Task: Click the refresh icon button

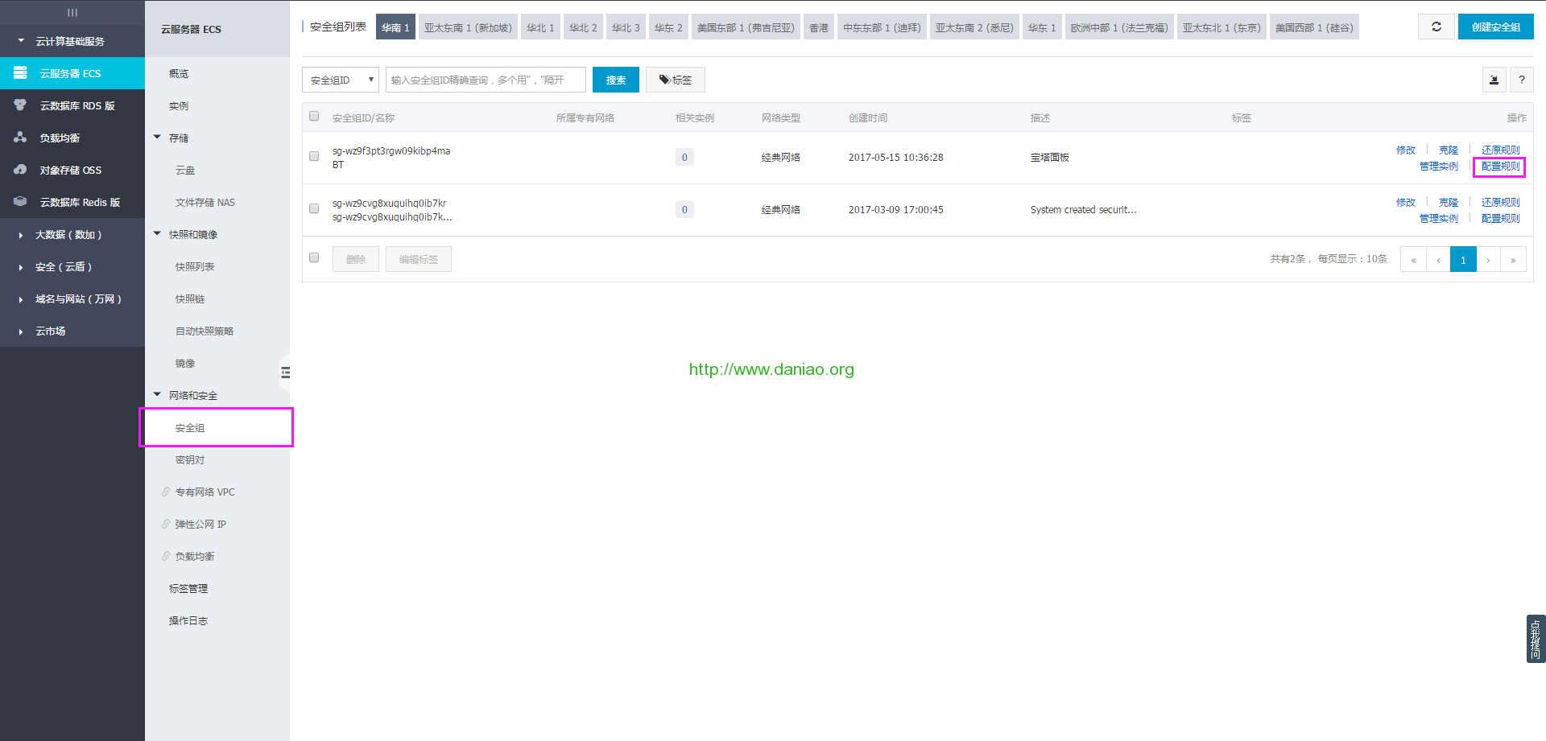Action: coord(1436,27)
